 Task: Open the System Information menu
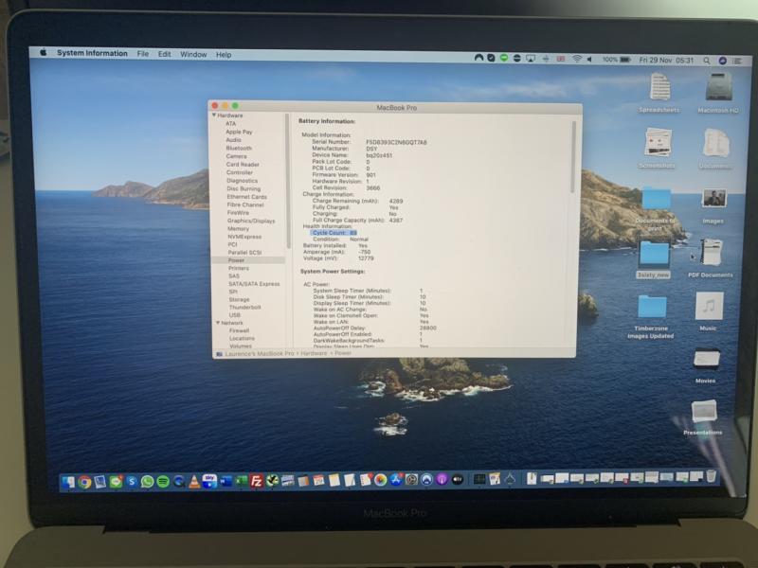(92, 53)
